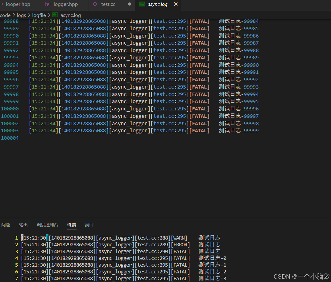Click the log icon beside async.log in the breadcrumb
Image resolution: width=331 pixels, height=282 pixels.
(55, 15)
